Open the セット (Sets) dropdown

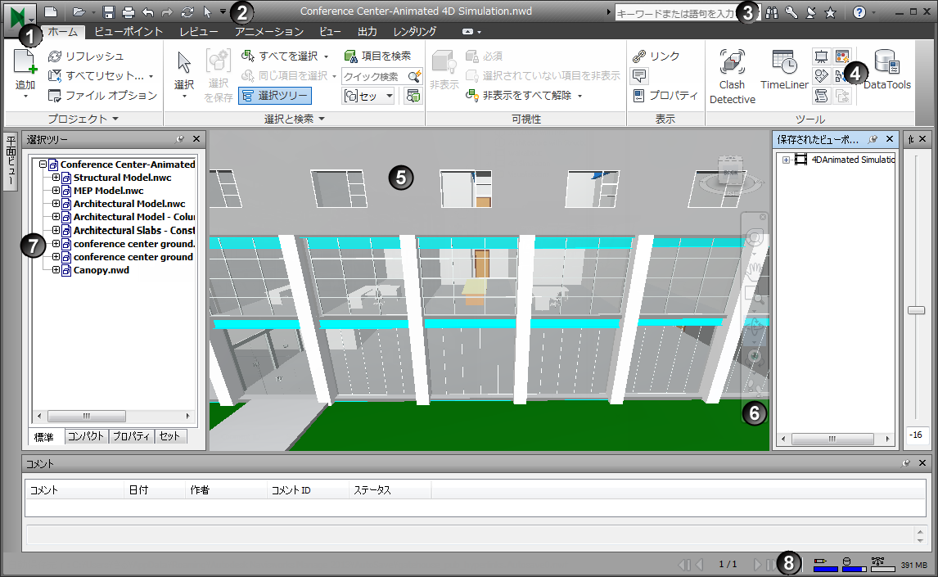(x=368, y=96)
